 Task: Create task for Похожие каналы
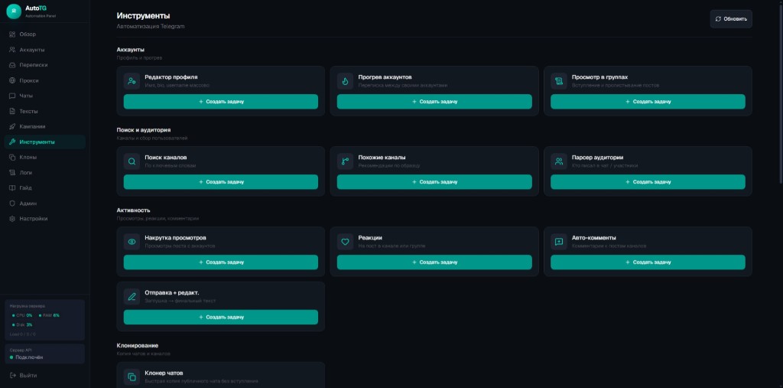tap(434, 182)
